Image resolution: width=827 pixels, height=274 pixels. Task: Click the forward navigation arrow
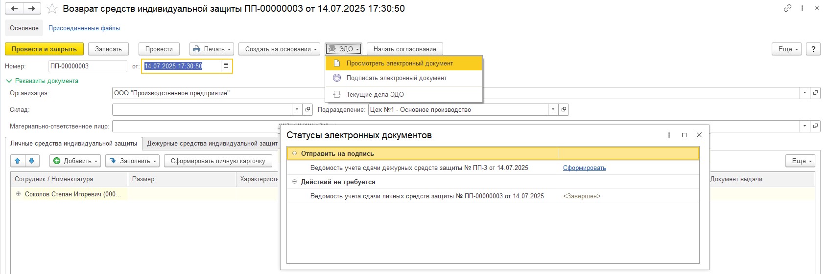point(32,9)
